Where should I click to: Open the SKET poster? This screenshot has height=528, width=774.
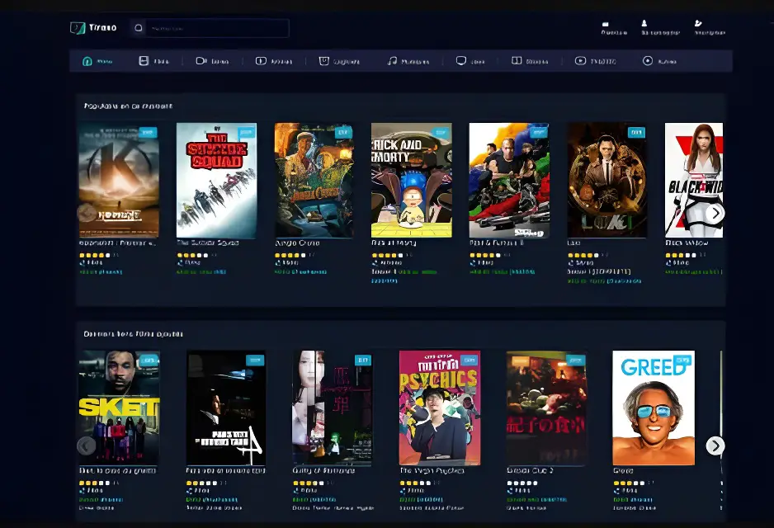click(x=119, y=408)
